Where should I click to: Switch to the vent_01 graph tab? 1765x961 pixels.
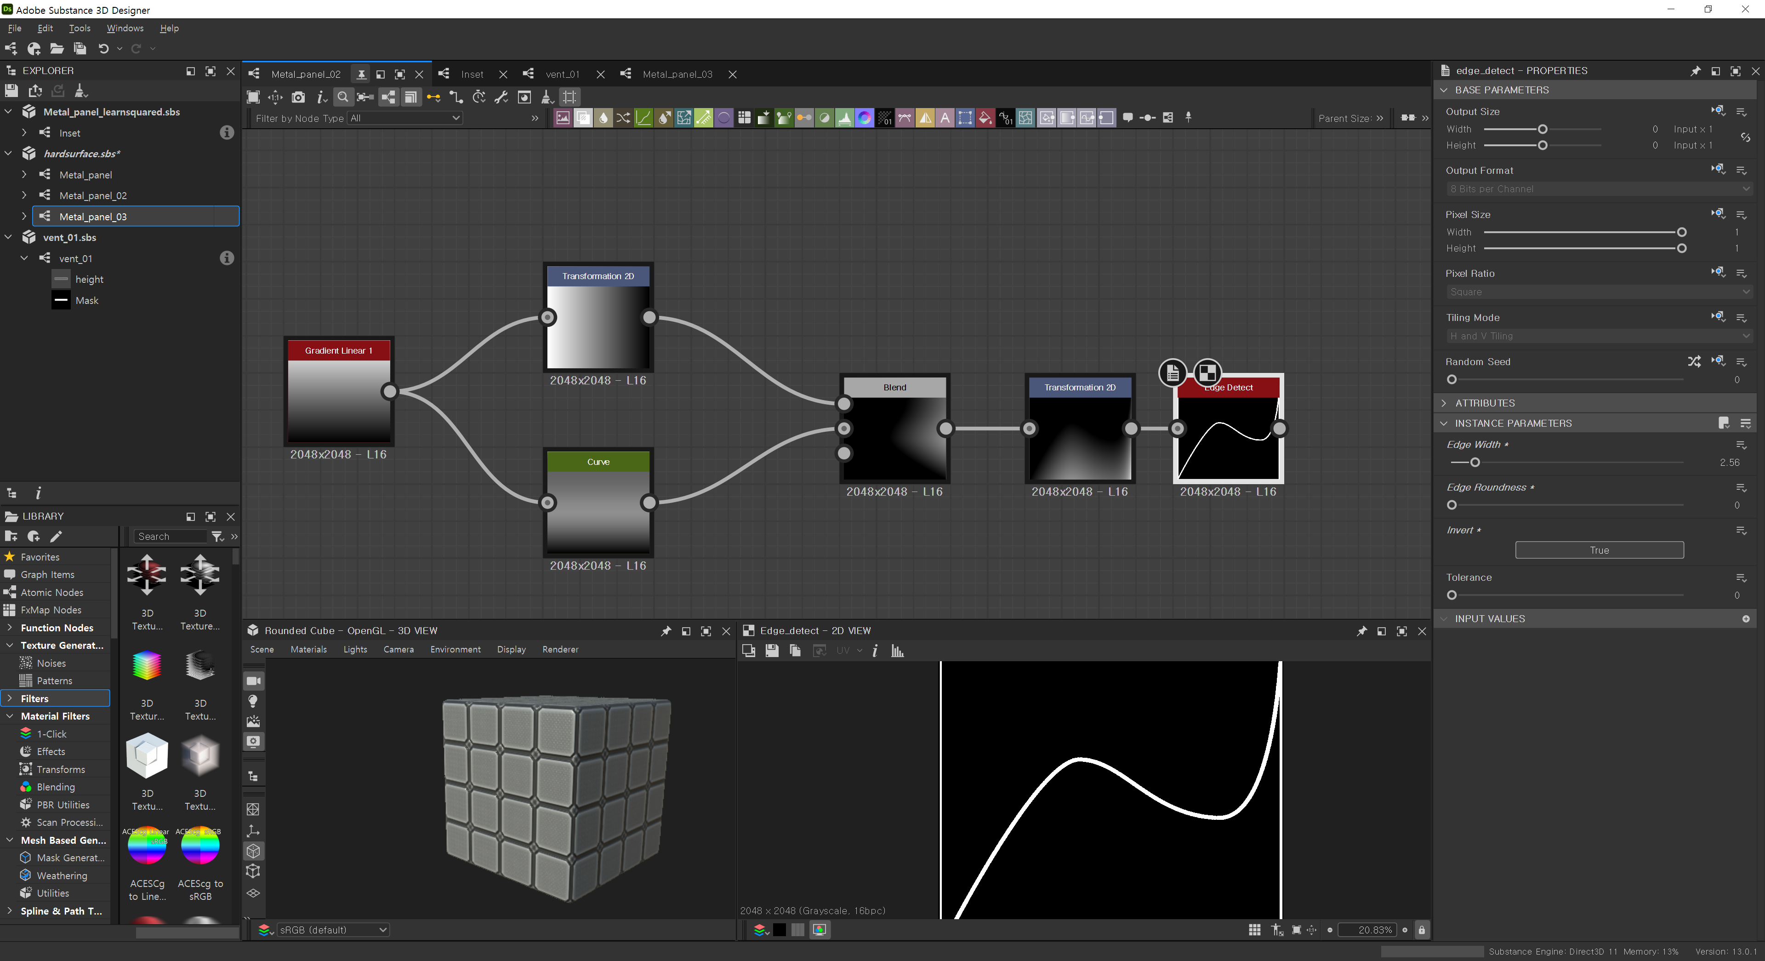tap(562, 74)
